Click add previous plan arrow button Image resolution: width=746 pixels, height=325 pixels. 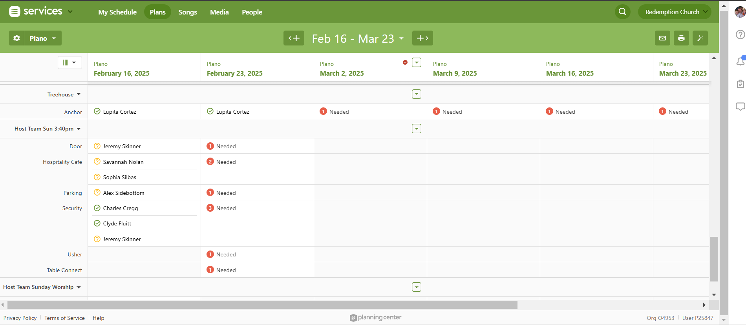coord(294,38)
